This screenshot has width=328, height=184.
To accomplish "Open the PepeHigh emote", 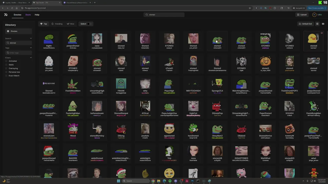I will click(x=169, y=86).
